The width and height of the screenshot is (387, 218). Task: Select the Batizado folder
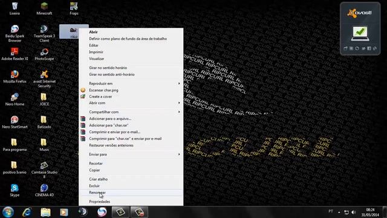coord(44,122)
